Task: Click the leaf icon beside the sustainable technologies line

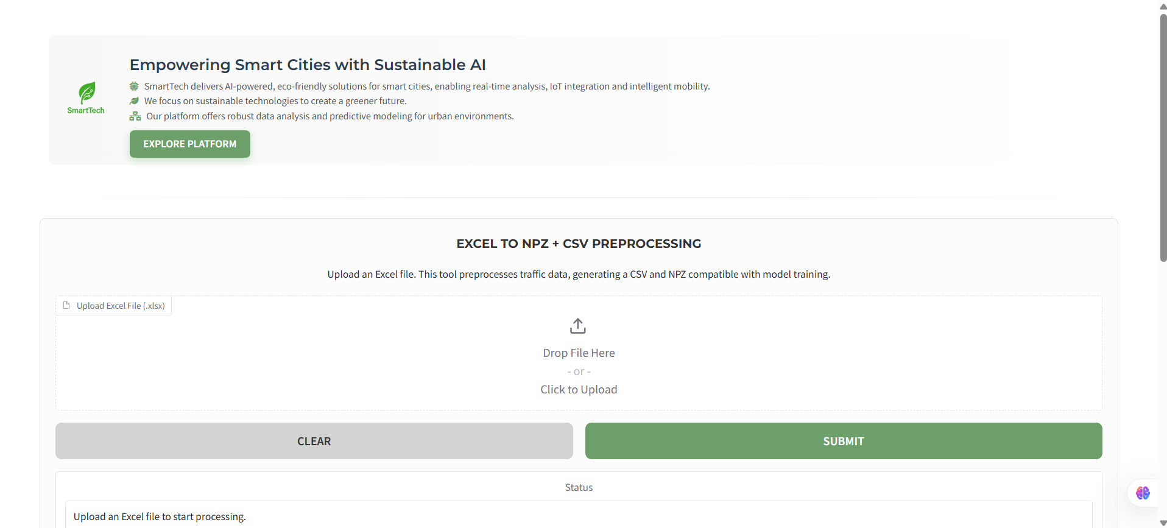Action: [134, 101]
